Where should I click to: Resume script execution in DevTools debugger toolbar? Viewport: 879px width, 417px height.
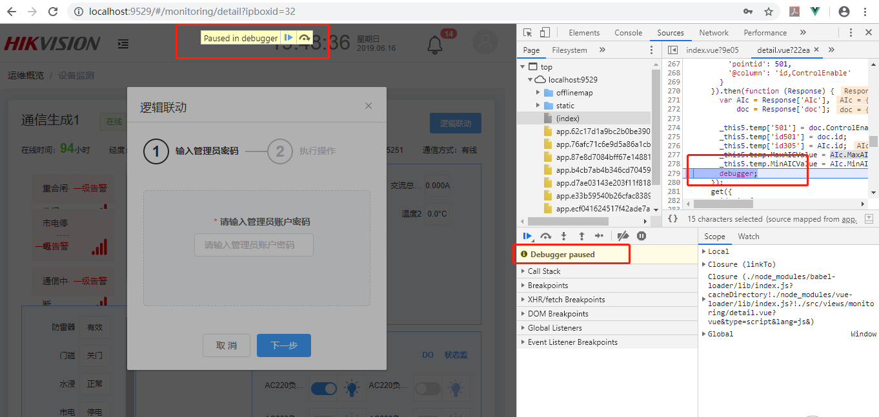(x=528, y=236)
